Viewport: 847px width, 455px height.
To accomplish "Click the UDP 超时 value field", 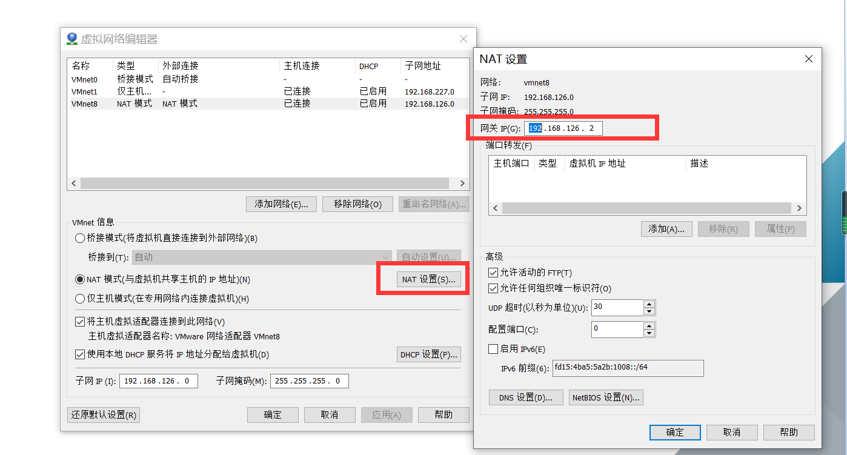I will 617,308.
